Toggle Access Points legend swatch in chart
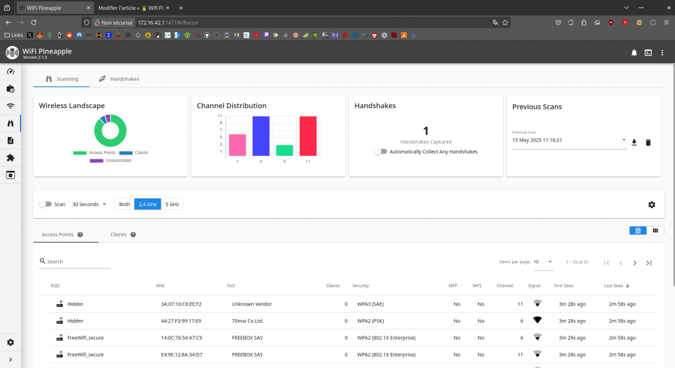 point(80,153)
